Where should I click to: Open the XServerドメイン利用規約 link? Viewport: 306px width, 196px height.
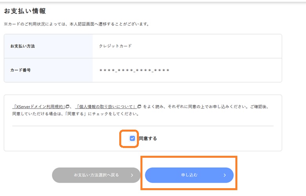tap(38, 107)
